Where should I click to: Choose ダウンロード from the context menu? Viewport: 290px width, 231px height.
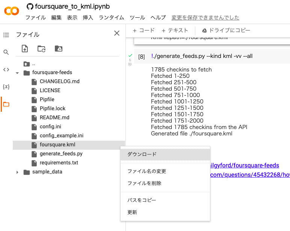(x=165, y=154)
